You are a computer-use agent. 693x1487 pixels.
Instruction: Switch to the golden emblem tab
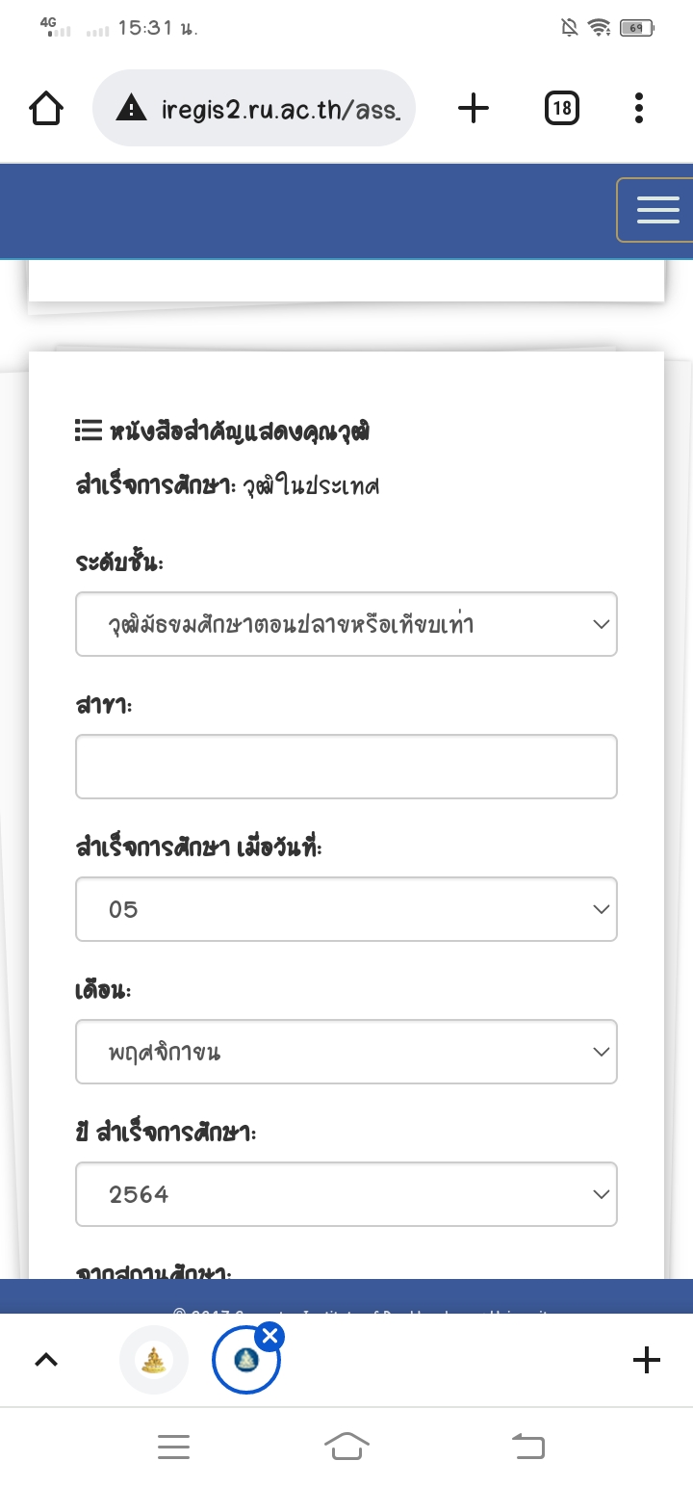[x=154, y=1360]
